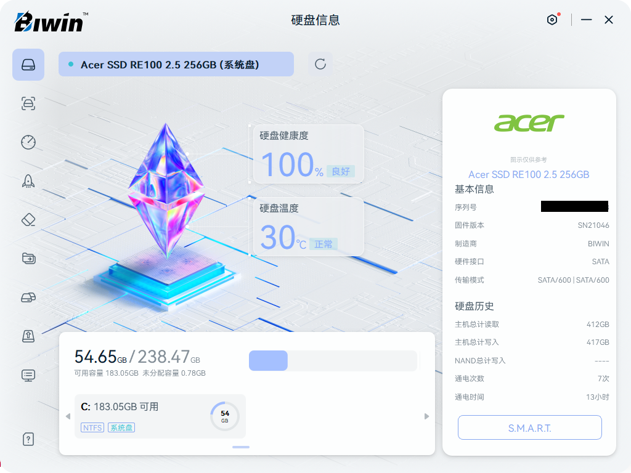Select the C: partition card
The width and height of the screenshot is (631, 473).
[x=160, y=416]
